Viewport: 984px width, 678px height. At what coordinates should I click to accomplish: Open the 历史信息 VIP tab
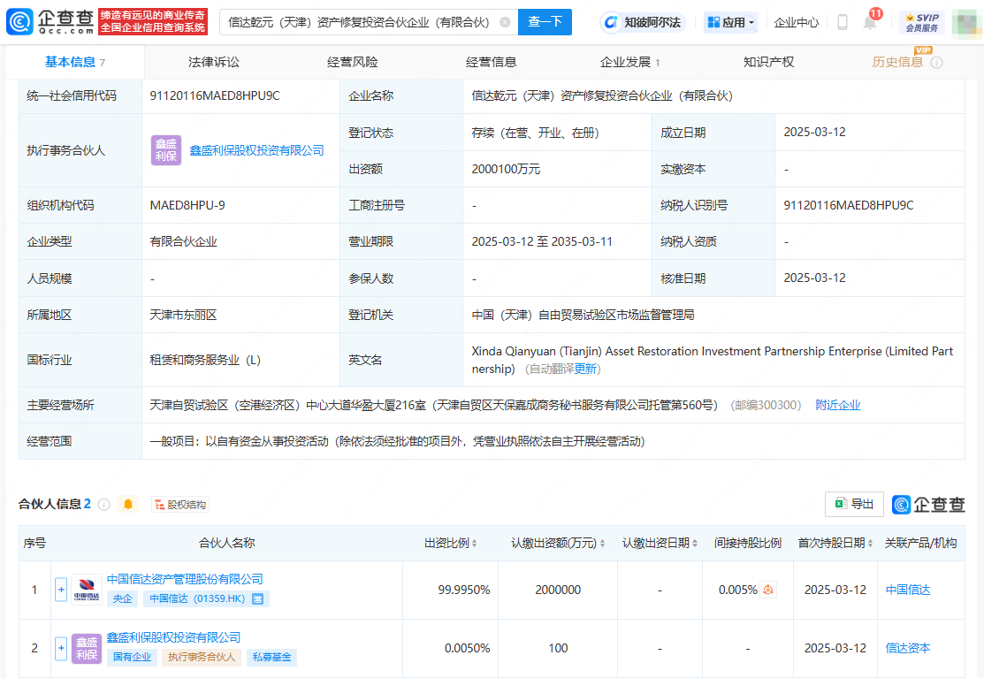[897, 62]
